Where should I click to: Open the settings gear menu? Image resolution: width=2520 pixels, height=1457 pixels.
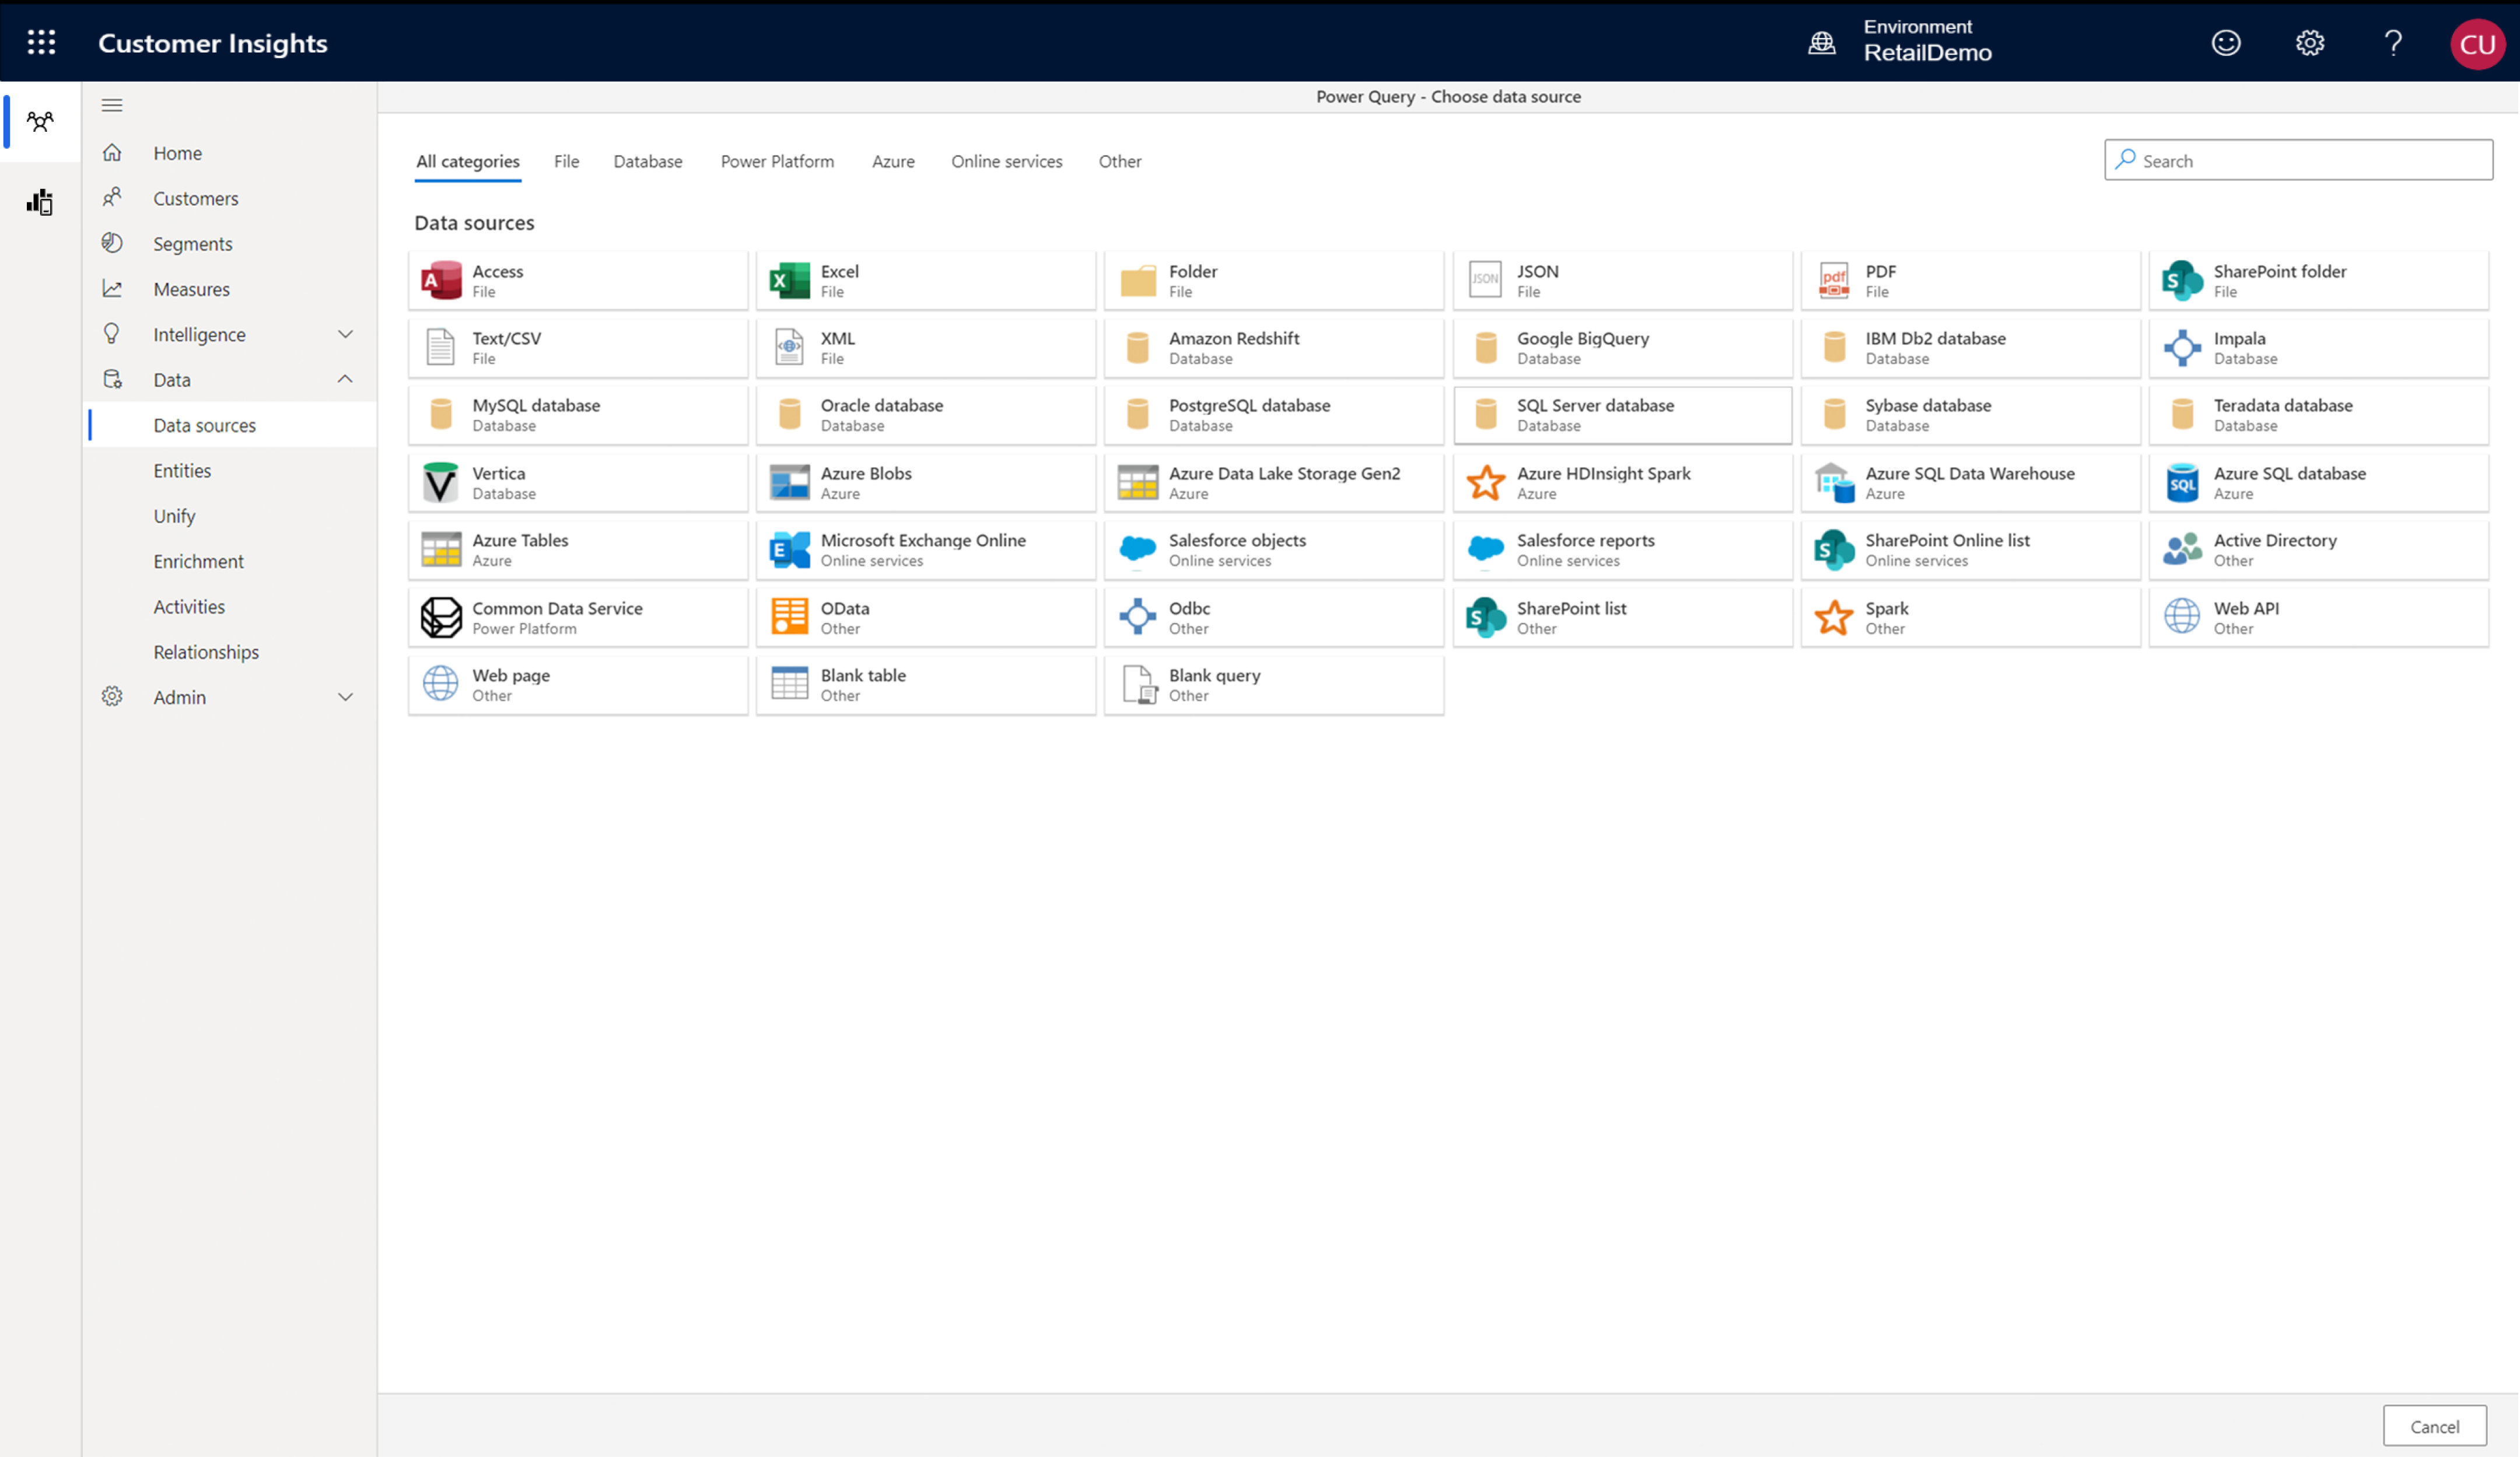(2309, 42)
